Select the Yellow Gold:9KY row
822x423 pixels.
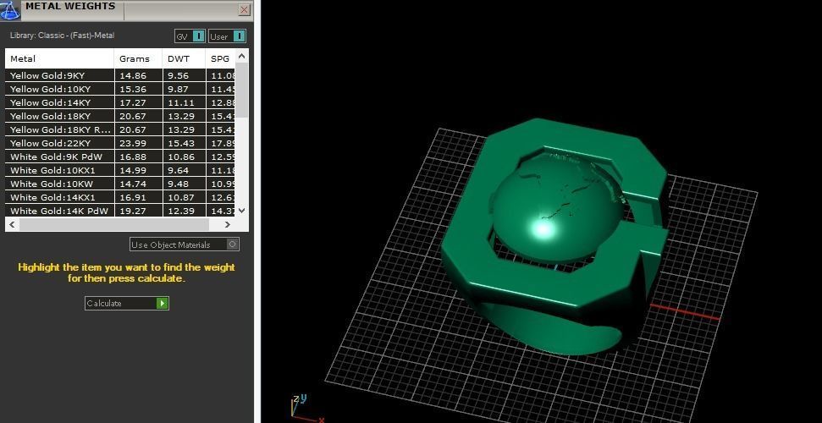120,75
